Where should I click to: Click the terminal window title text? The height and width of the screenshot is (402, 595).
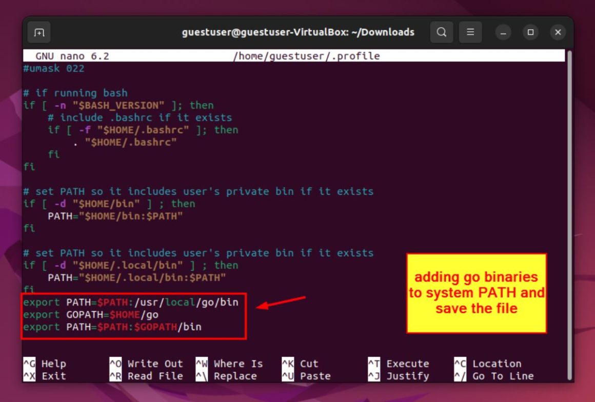point(298,32)
